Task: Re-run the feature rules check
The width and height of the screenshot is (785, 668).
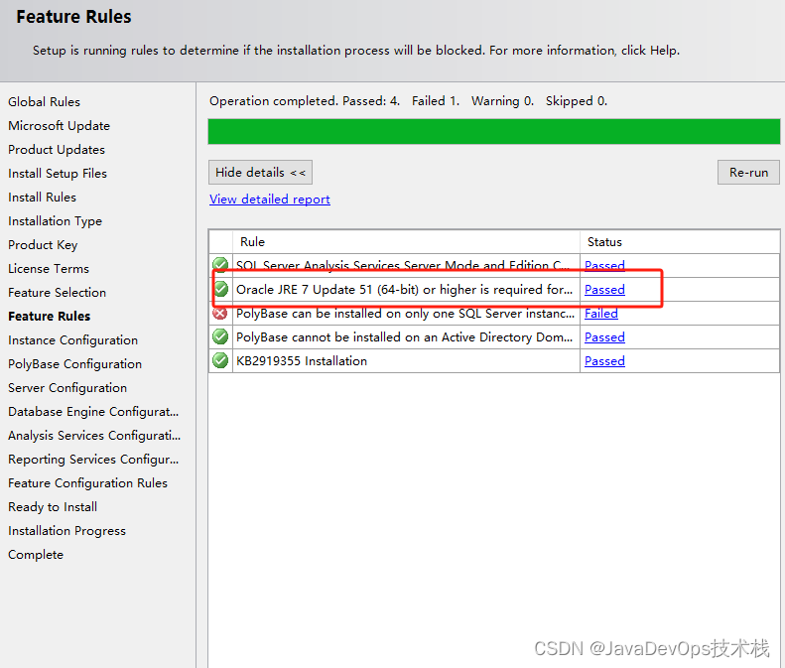Action: click(748, 173)
